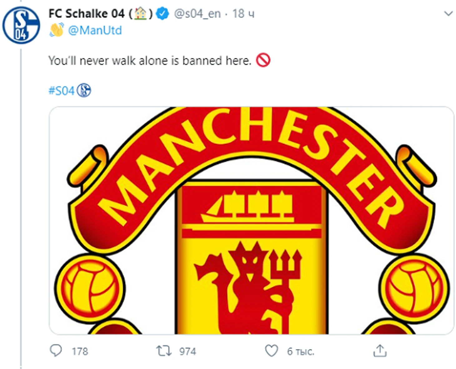Open the #S04 hashtag link

[61, 91]
